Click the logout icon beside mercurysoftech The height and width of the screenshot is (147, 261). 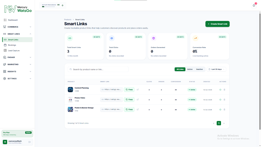(30, 142)
